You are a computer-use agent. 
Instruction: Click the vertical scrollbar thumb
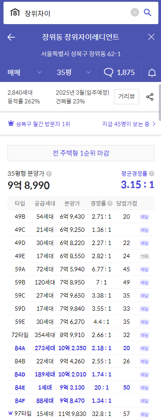pyautogui.click(x=160, y=103)
